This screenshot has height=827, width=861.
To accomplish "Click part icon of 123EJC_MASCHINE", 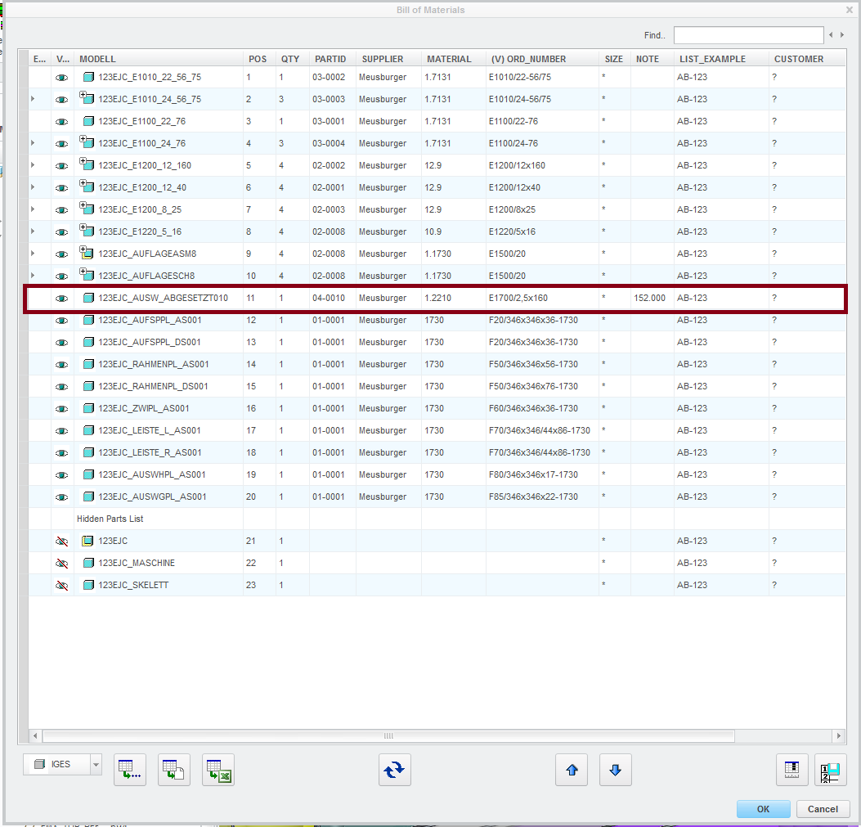I will pos(87,563).
